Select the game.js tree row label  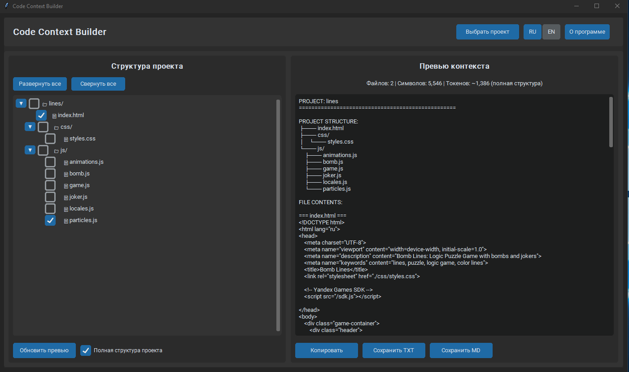click(79, 185)
